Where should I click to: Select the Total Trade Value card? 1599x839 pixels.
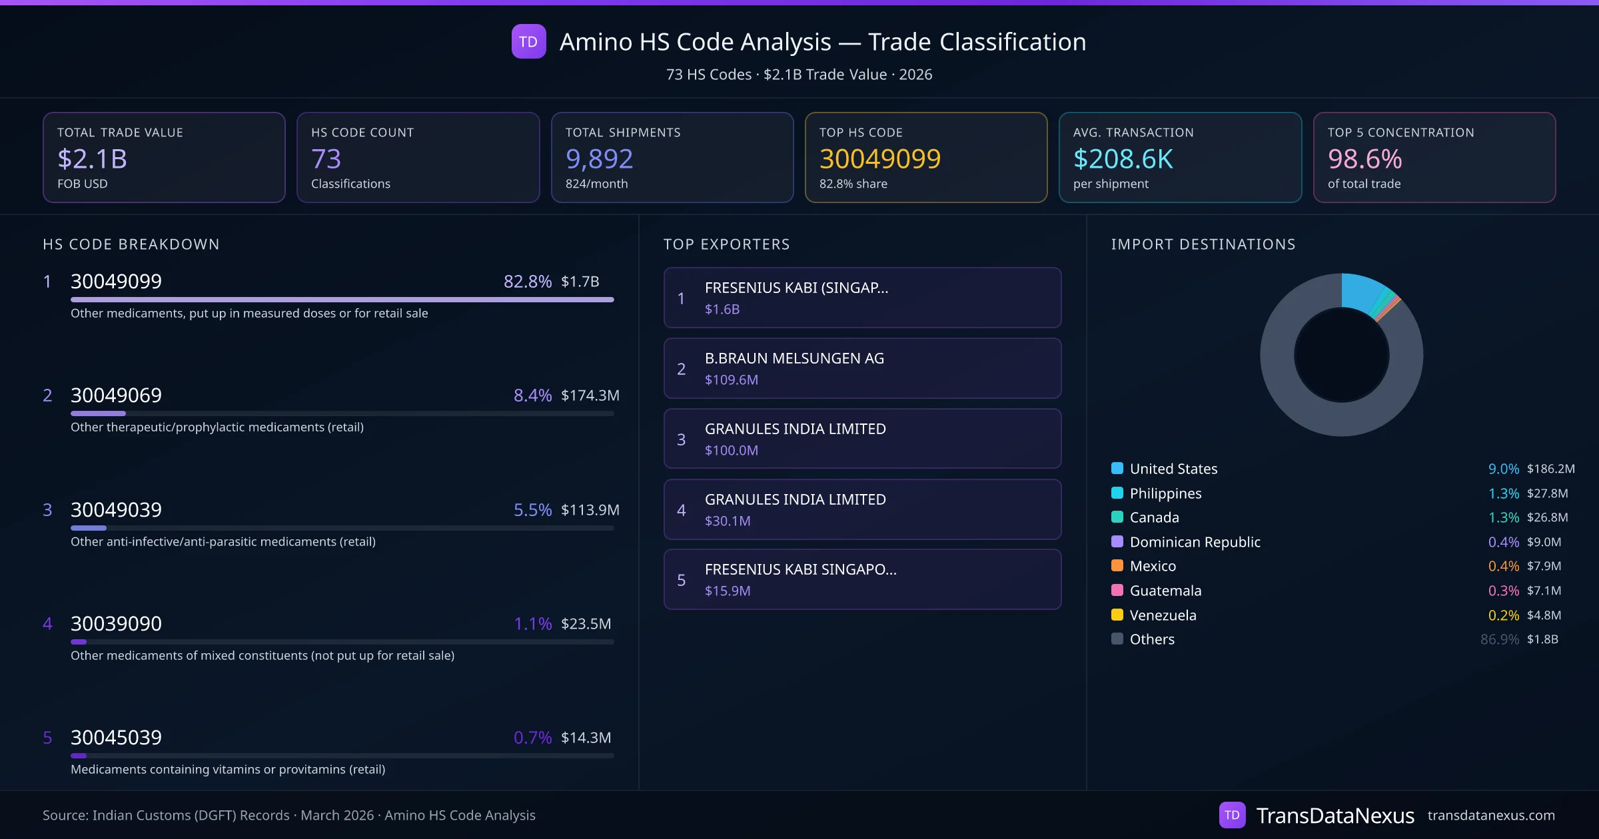[164, 157]
